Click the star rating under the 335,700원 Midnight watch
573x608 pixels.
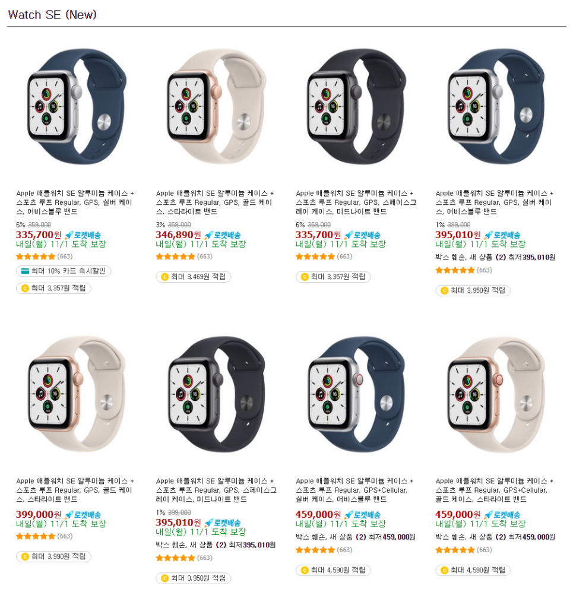pyautogui.click(x=315, y=256)
